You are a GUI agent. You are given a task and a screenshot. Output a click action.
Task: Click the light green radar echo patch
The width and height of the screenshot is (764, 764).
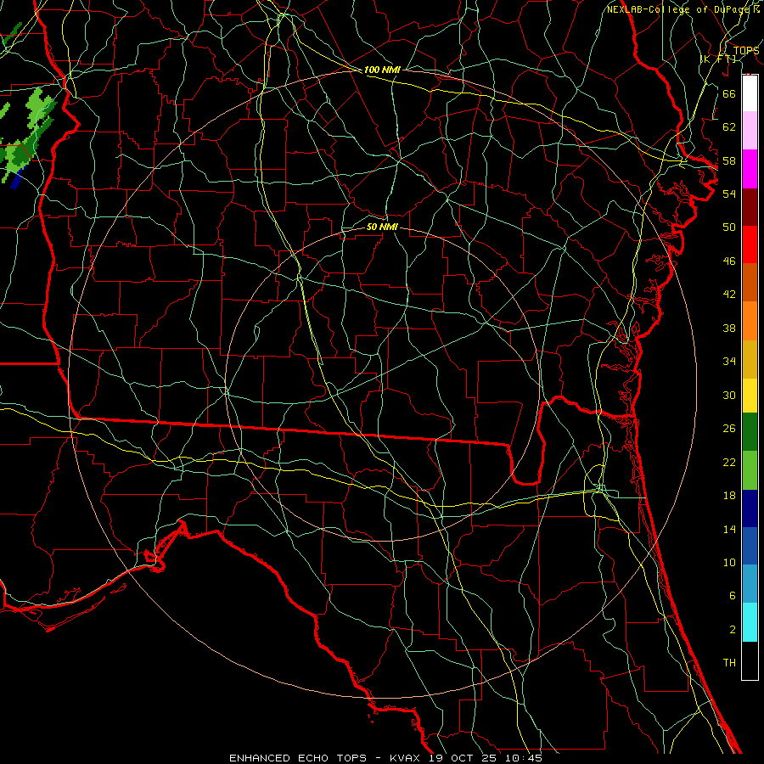pos(38,110)
